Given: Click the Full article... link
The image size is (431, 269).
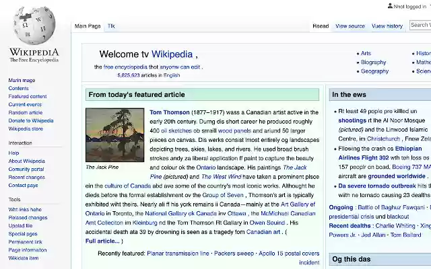Looking at the screenshot, I should pos(102,241).
